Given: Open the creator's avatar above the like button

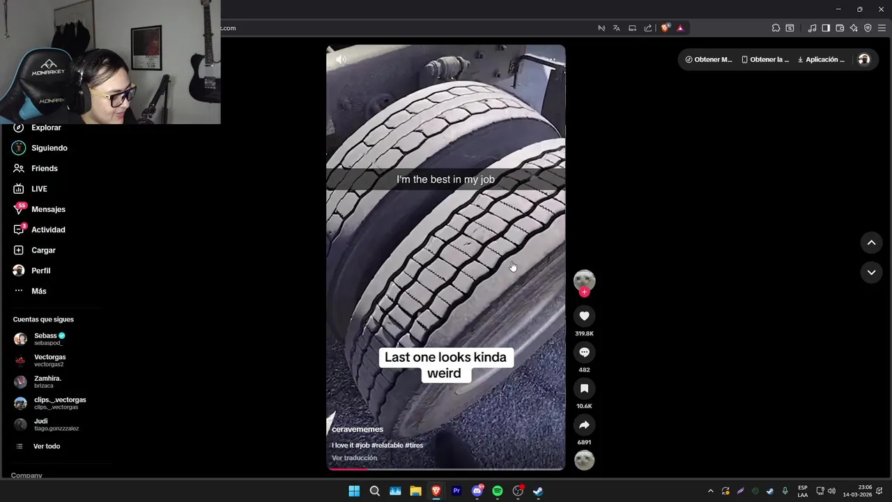Looking at the screenshot, I should (584, 280).
